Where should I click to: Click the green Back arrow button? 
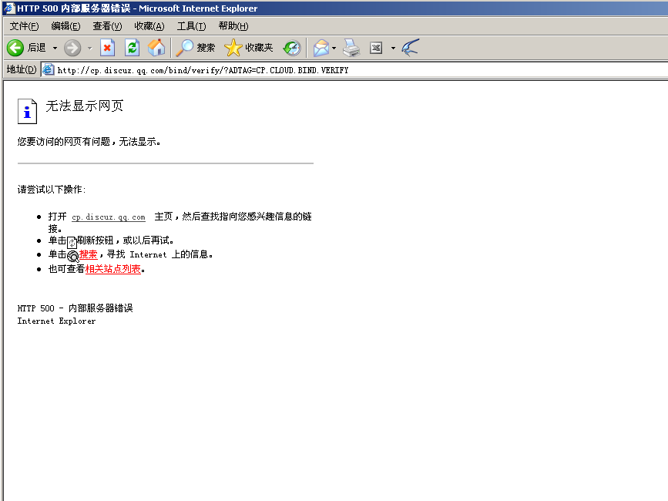point(15,48)
